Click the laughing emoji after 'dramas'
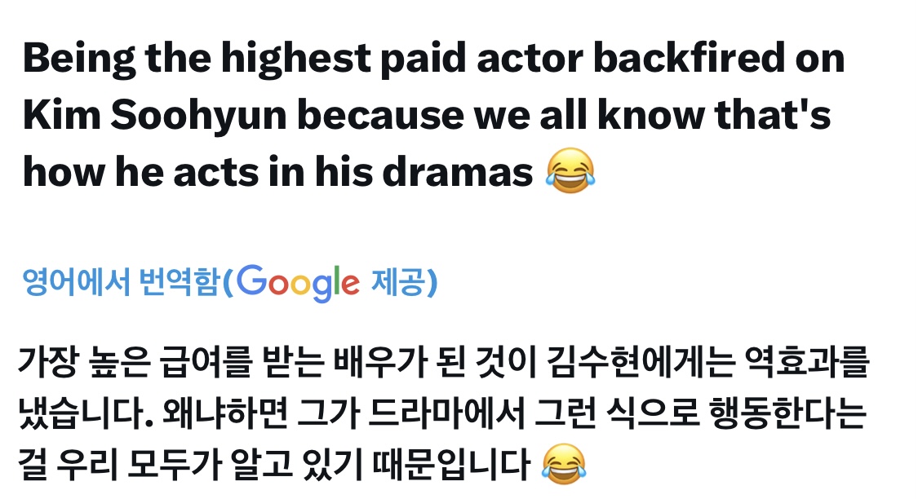918x499 pixels. tap(570, 171)
